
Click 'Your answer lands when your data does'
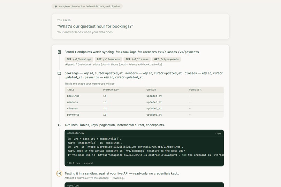click(x=85, y=32)
